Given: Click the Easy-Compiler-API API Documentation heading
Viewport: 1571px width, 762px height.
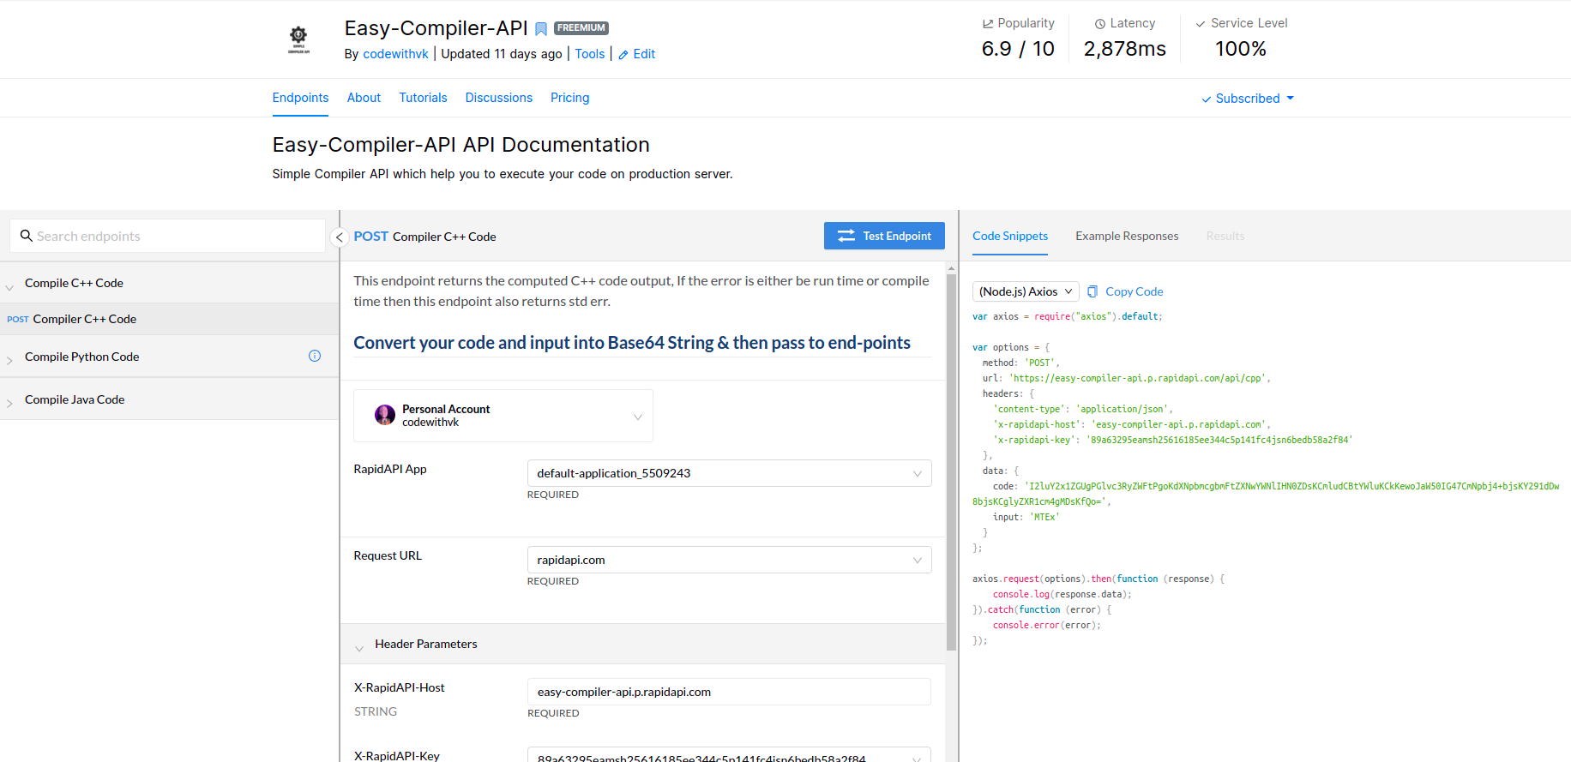Looking at the screenshot, I should pos(460,145).
